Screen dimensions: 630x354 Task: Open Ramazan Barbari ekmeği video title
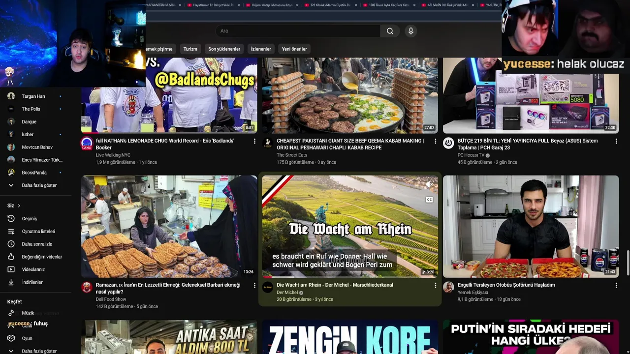tap(168, 288)
